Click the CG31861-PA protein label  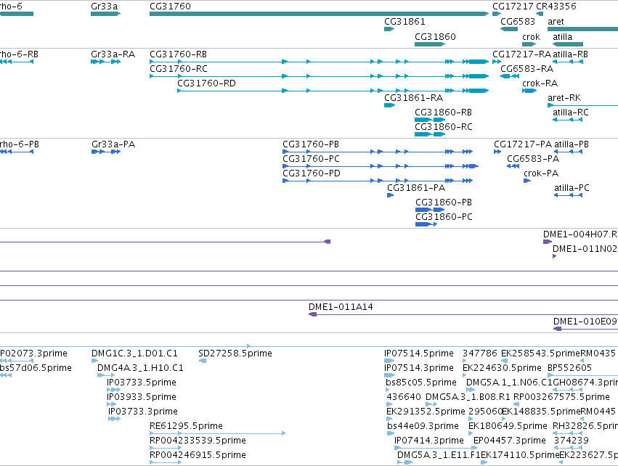tap(416, 188)
